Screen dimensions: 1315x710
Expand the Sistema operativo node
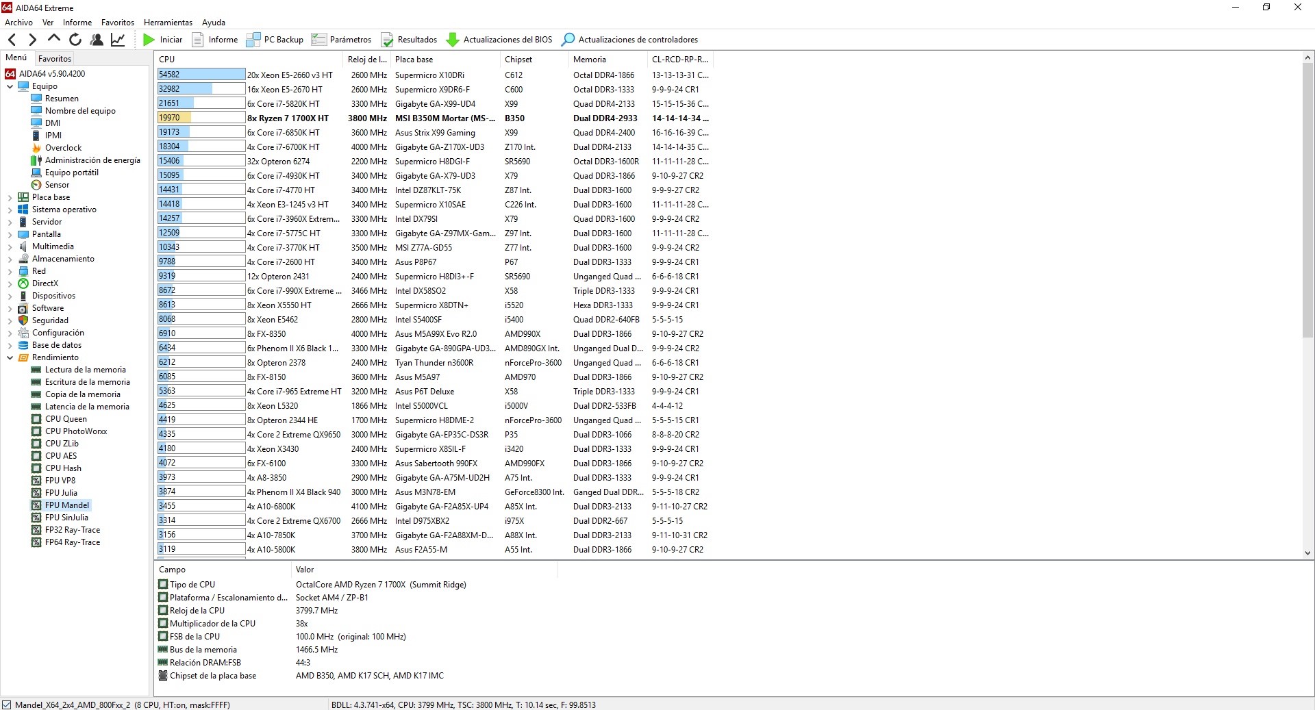coord(10,210)
